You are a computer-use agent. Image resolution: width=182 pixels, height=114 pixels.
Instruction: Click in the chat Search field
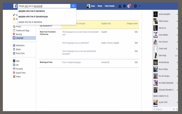pos(164,109)
